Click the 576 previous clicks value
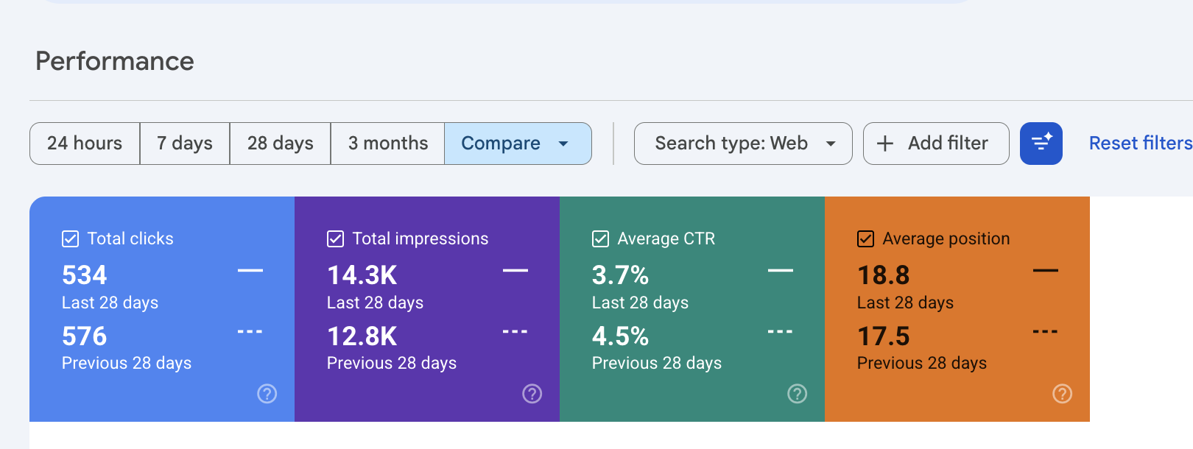This screenshot has width=1193, height=449. pos(85,336)
